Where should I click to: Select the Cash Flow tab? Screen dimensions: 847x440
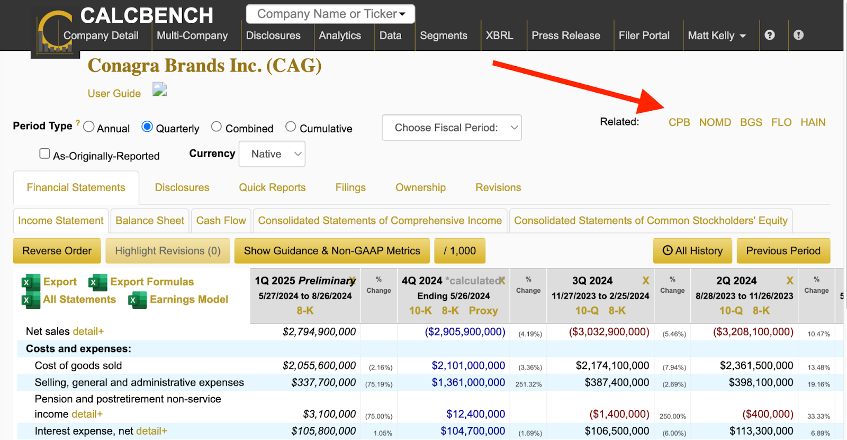coord(221,221)
